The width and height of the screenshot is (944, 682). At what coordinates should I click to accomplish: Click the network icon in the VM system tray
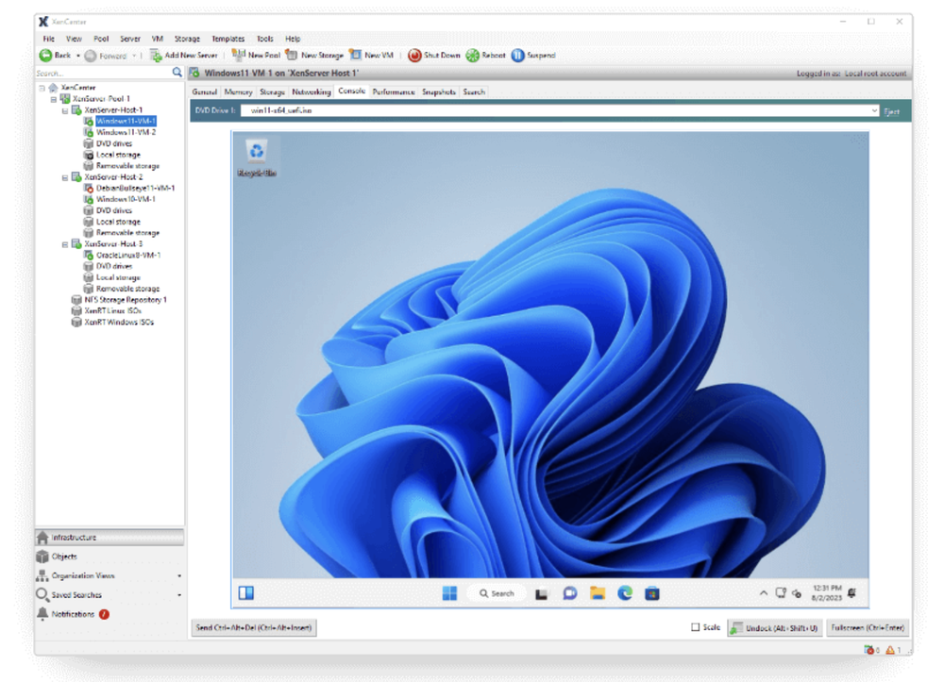tap(781, 593)
